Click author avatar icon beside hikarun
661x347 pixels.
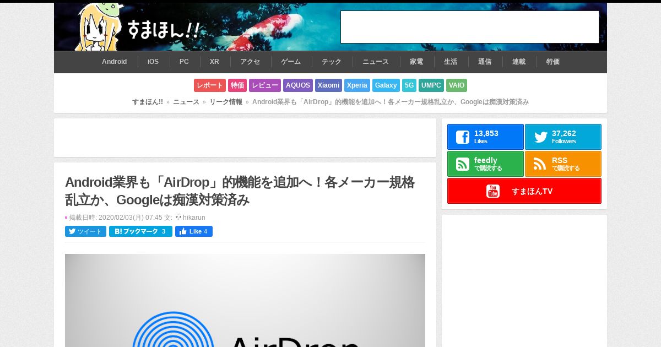(178, 217)
